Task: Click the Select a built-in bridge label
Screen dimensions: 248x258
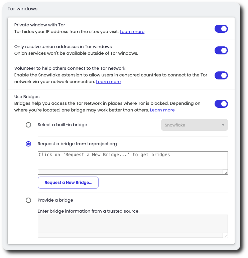Action: (x=62, y=125)
